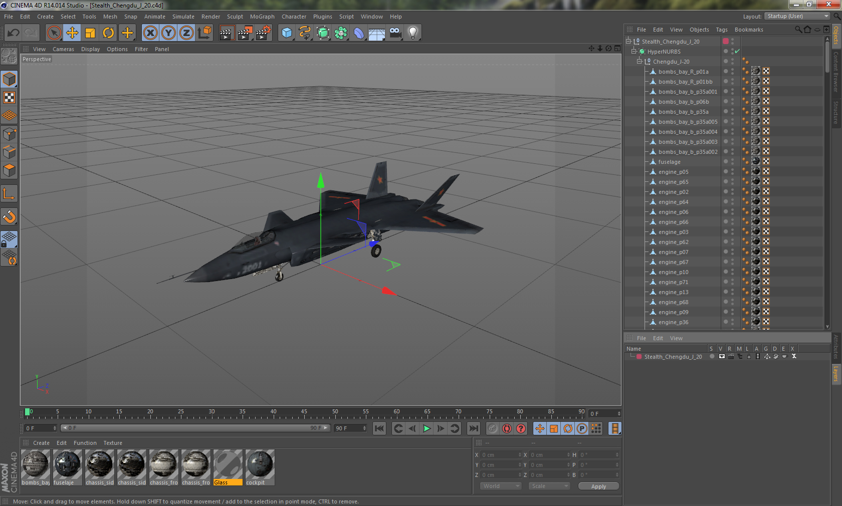Add a Light object
Screen dimensions: 842x506
(x=413, y=33)
